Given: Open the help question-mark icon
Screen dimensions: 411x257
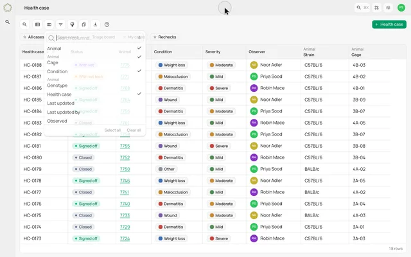Looking at the screenshot, I should 107,24.
